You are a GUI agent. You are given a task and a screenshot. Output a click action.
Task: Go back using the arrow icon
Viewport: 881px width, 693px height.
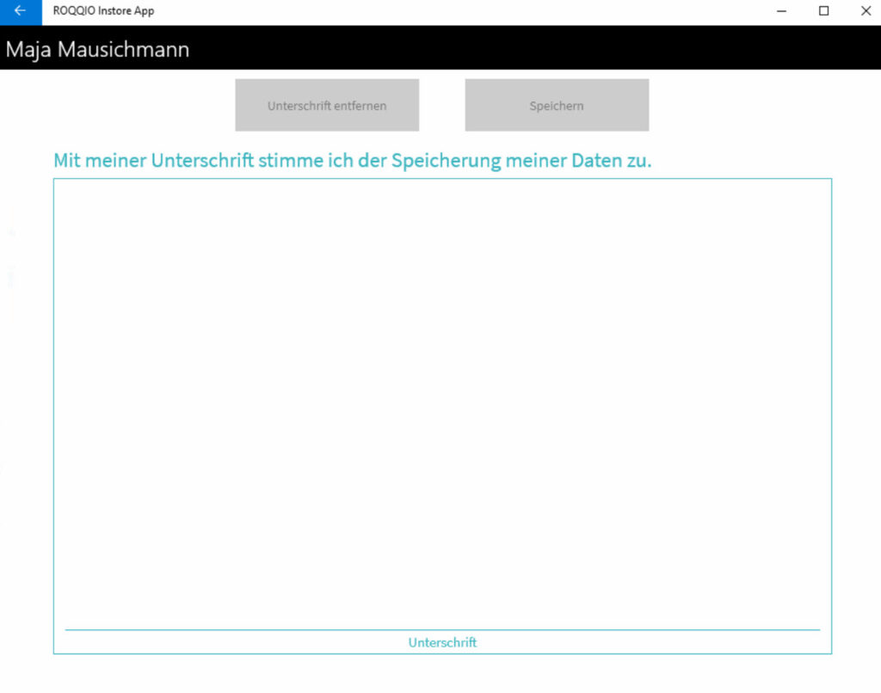[20, 11]
